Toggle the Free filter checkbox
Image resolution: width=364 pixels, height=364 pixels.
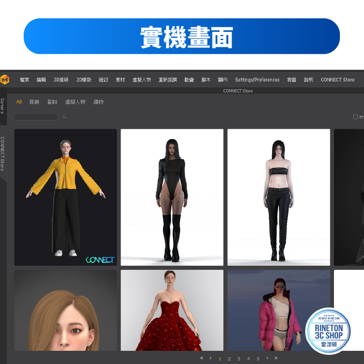pyautogui.click(x=356, y=117)
